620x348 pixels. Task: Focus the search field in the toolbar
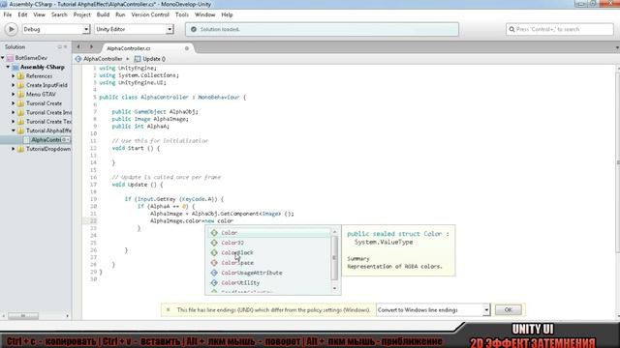[x=560, y=29]
